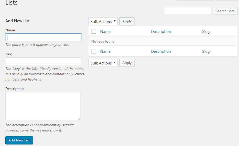Click the Name link in table footer
239x146 pixels.
(x=105, y=51)
